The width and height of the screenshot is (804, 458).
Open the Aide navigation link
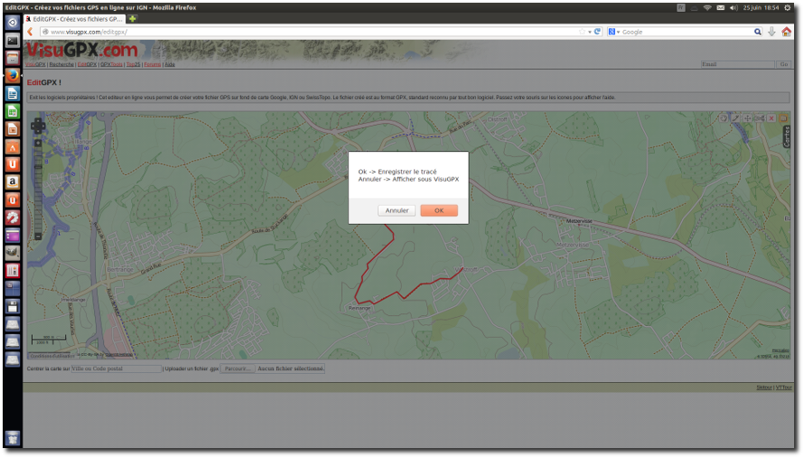point(170,65)
